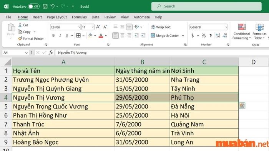Viewport: 269px width, 151px height.
Task: Click the Format Painter button
Action: coord(31,39)
